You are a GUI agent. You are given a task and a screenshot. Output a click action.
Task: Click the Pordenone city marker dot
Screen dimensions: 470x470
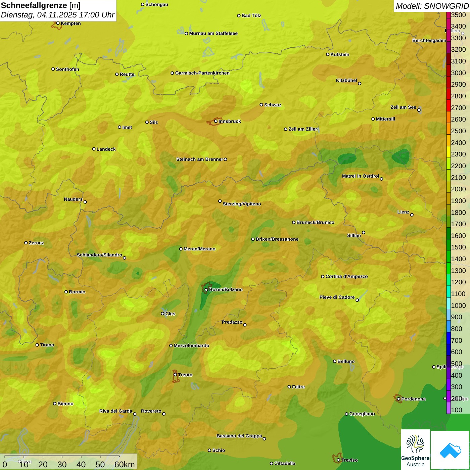[x=398, y=399]
